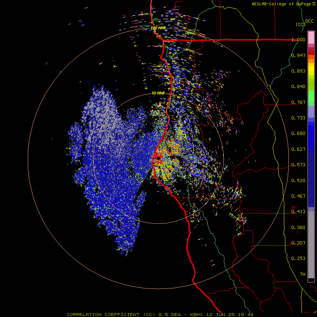Select the 0.467 legend value
This screenshot has height=317, width=317.
click(x=298, y=196)
